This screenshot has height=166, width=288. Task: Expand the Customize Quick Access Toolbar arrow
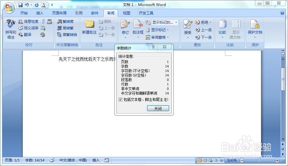52,5
